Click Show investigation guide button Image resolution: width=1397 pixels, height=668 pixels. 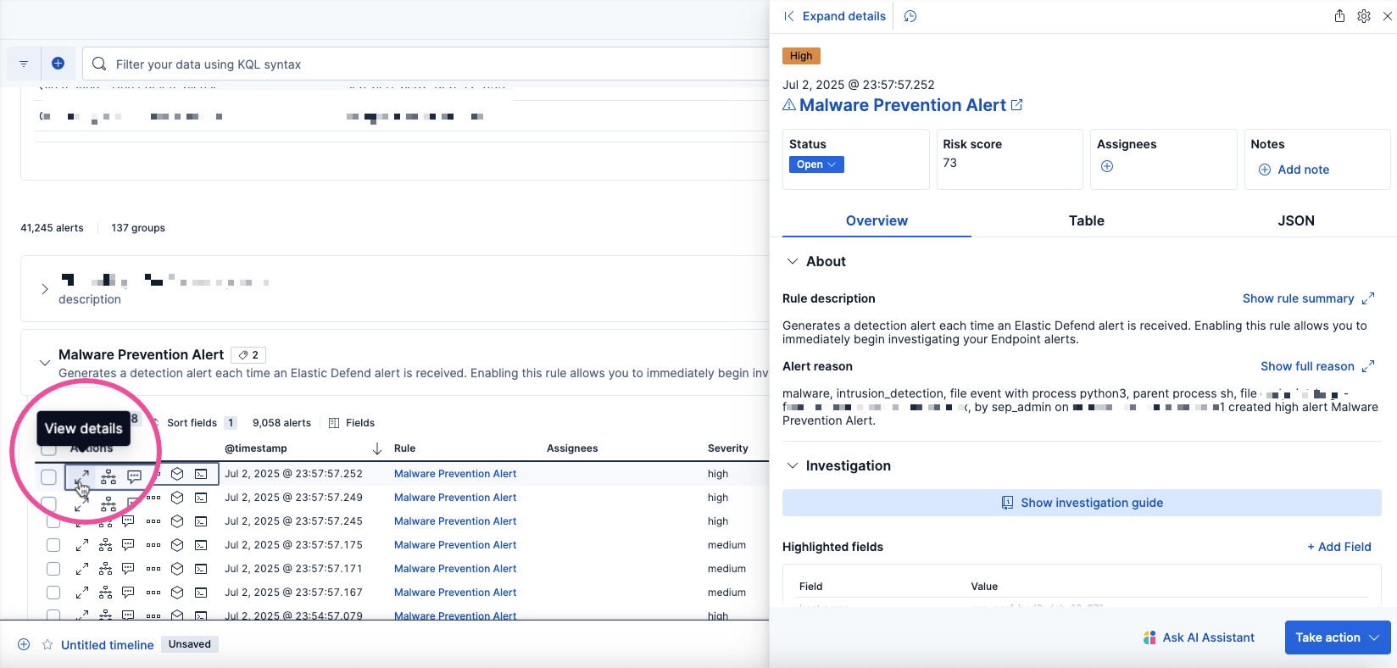point(1082,503)
